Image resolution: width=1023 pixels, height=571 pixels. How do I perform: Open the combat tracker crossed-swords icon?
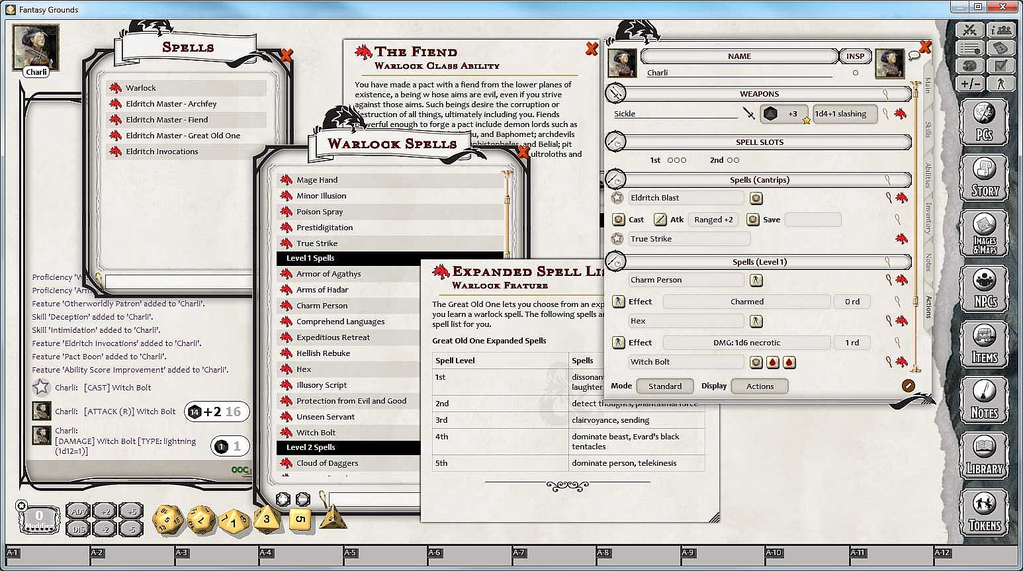[970, 30]
